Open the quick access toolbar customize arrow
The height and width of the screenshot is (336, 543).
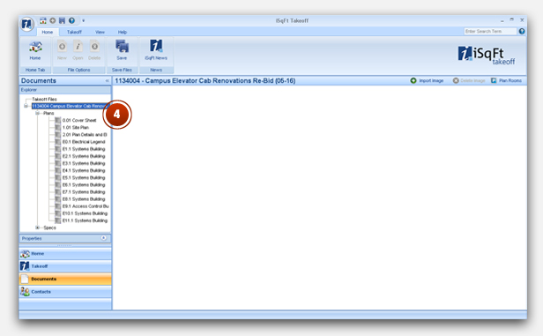tap(83, 21)
